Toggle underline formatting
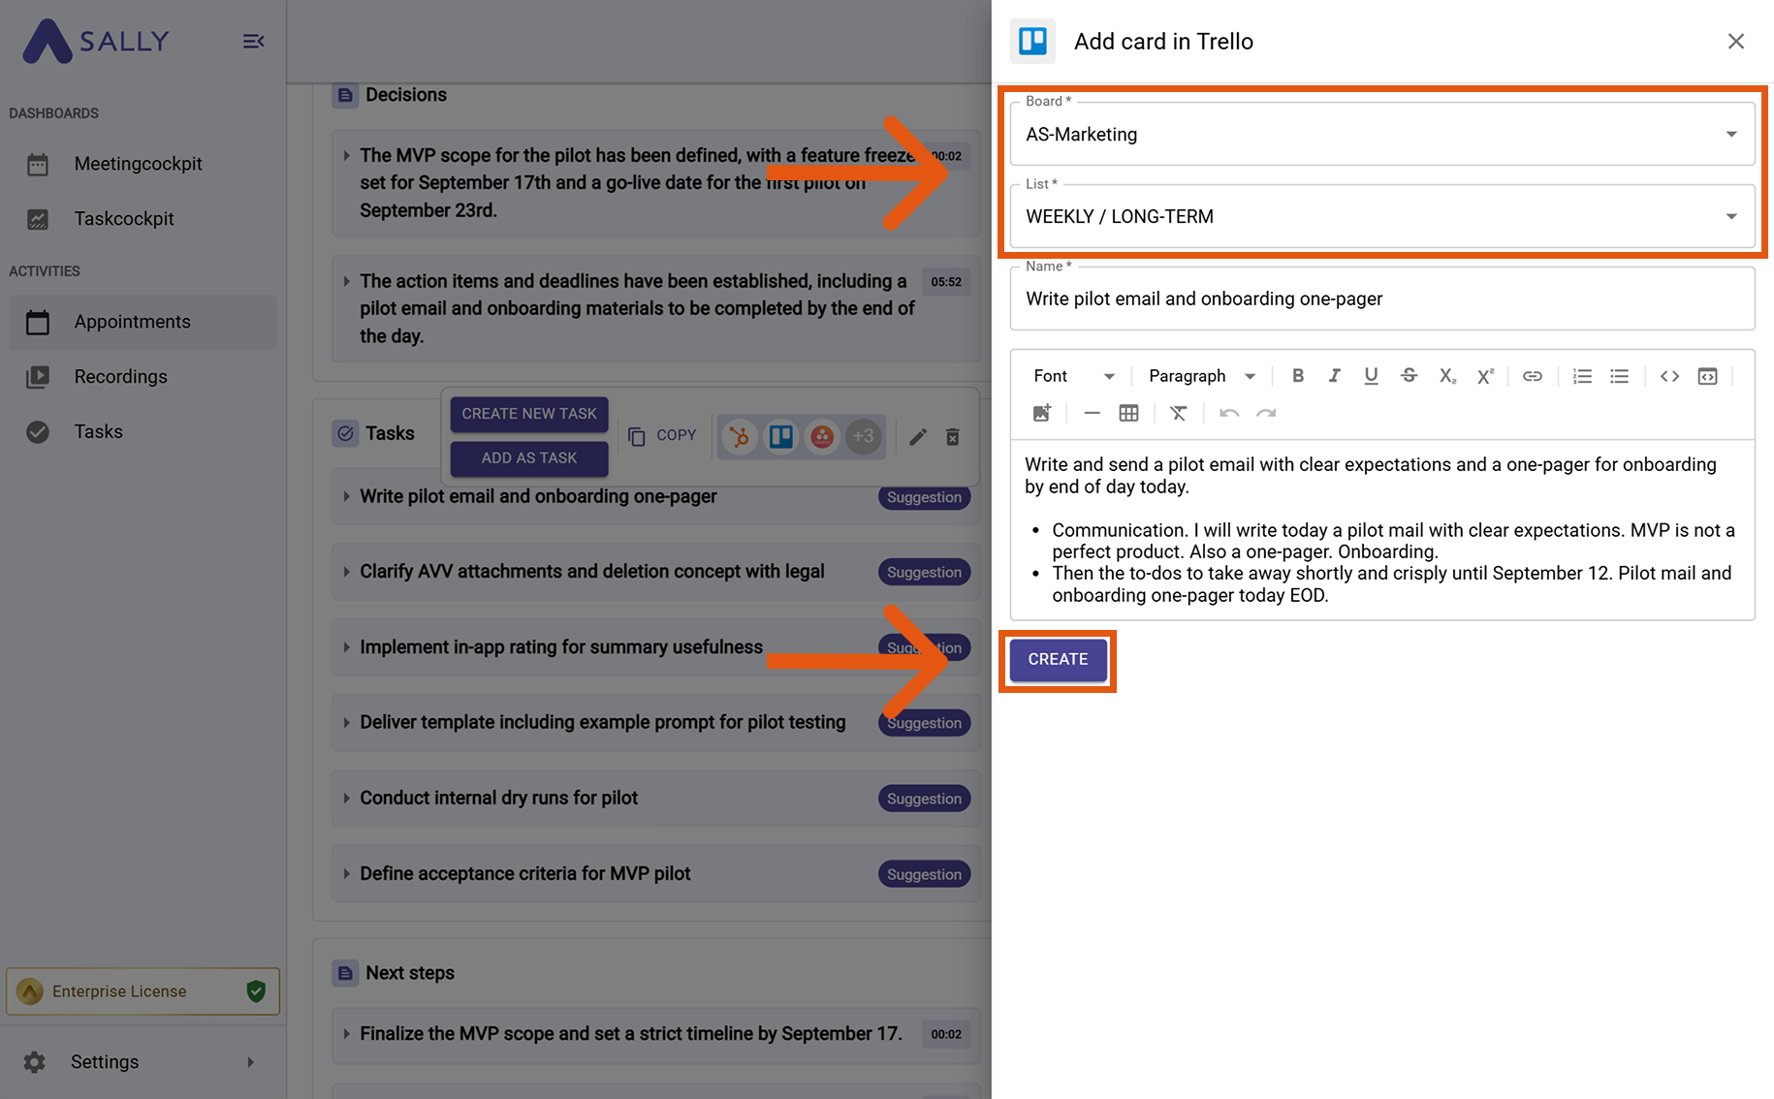The height and width of the screenshot is (1099, 1774). (x=1371, y=376)
